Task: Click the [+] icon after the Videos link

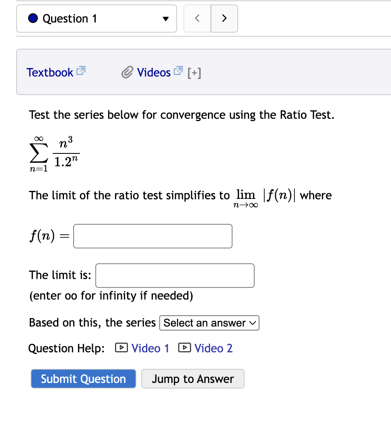Action: pos(195,73)
